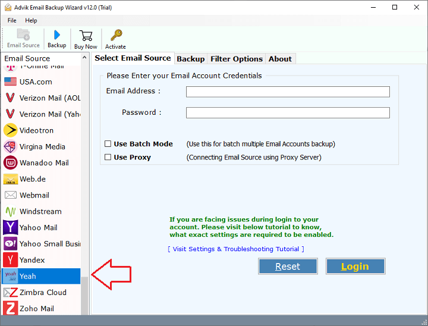Select the Zimbra Cloud icon

tap(10, 293)
